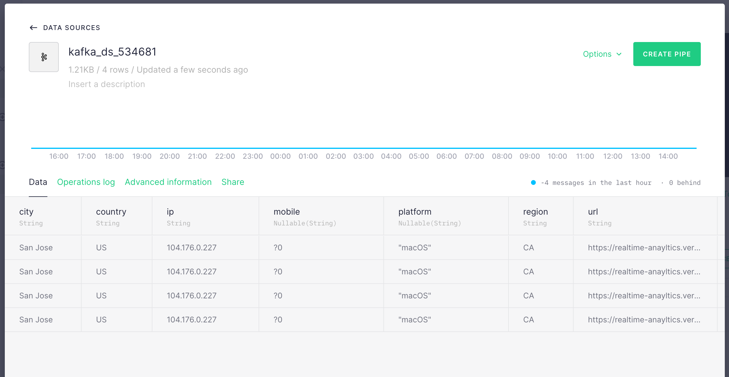The width and height of the screenshot is (729, 377).
Task: Click the back arrow next to Data Sources
Action: pyautogui.click(x=33, y=28)
